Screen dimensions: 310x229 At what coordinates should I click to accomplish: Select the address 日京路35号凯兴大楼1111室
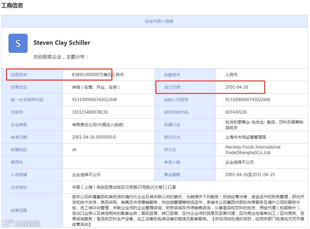click(x=151, y=187)
